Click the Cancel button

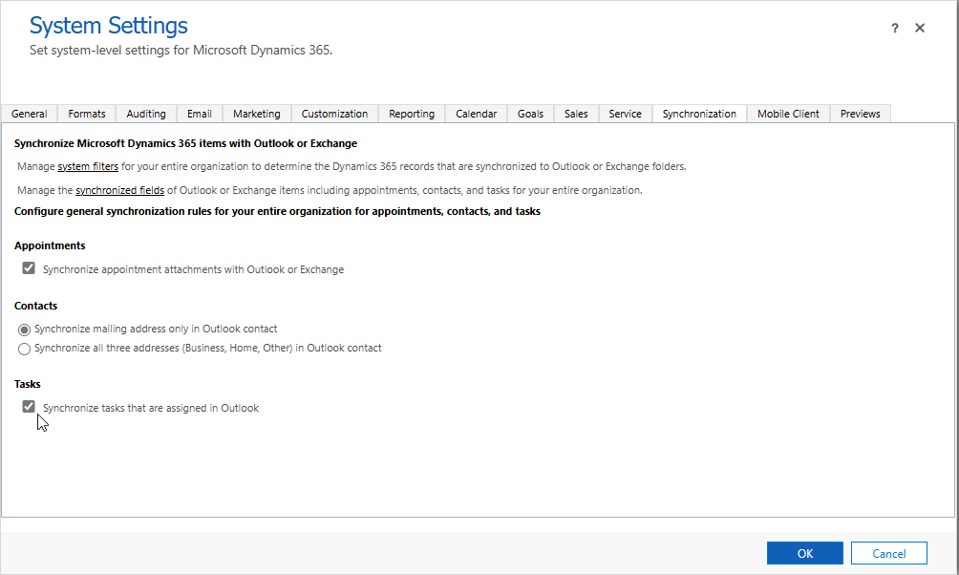[888, 554]
